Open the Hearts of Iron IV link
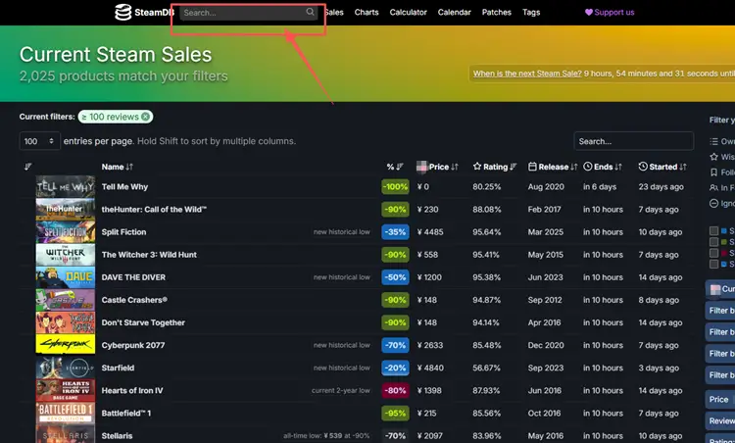This screenshot has height=443, width=735. pos(132,390)
